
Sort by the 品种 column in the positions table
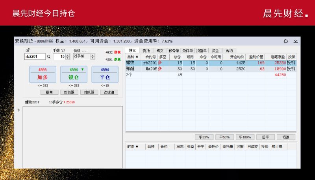click(x=133, y=57)
